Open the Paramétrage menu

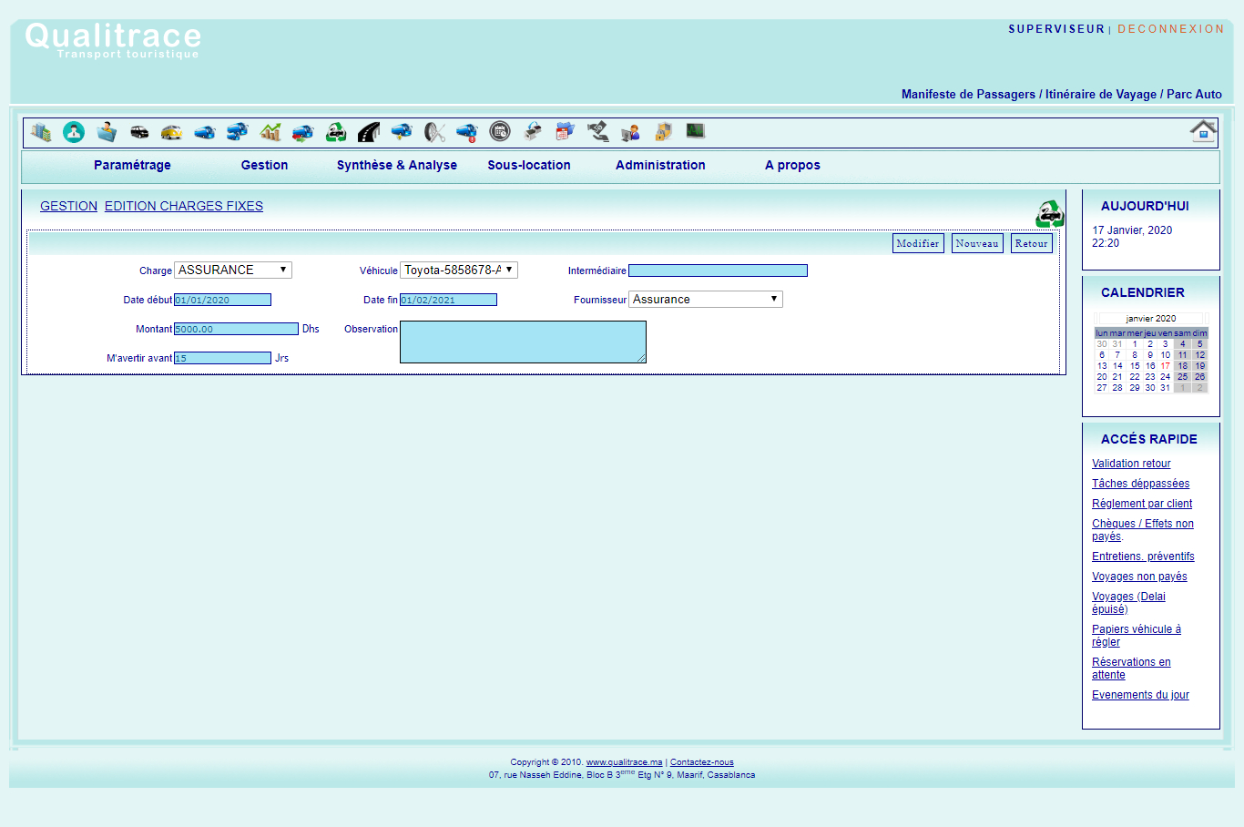click(132, 165)
